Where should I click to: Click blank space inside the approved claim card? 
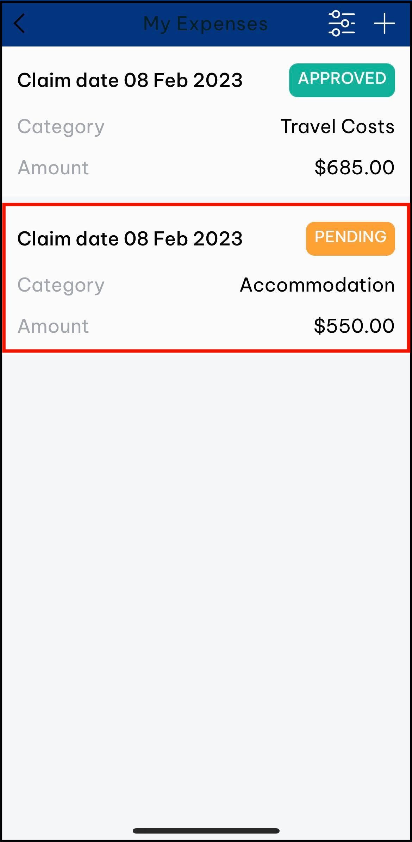point(183,147)
